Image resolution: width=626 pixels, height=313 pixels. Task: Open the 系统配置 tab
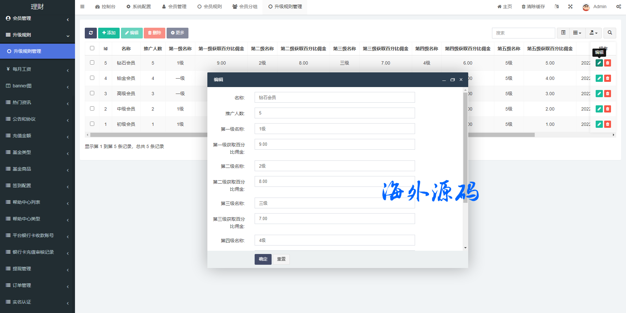pos(139,7)
